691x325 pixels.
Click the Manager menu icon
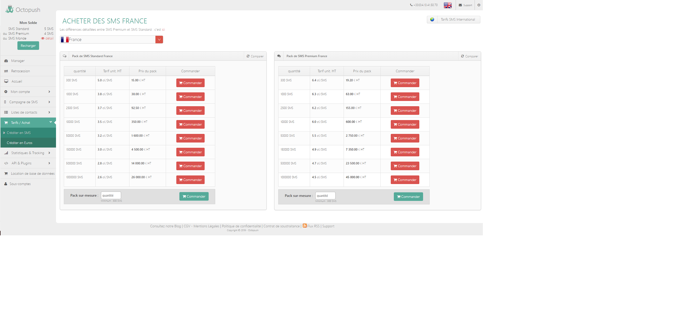coord(7,61)
